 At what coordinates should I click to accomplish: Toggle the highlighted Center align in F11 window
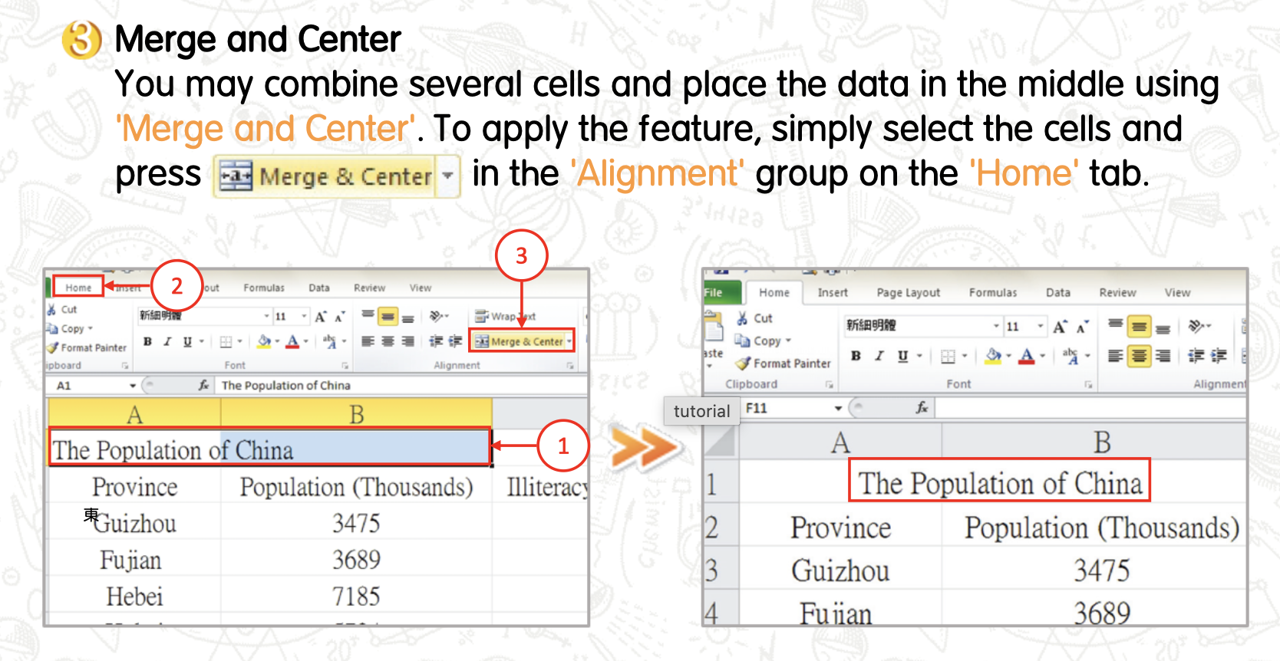[1140, 356]
